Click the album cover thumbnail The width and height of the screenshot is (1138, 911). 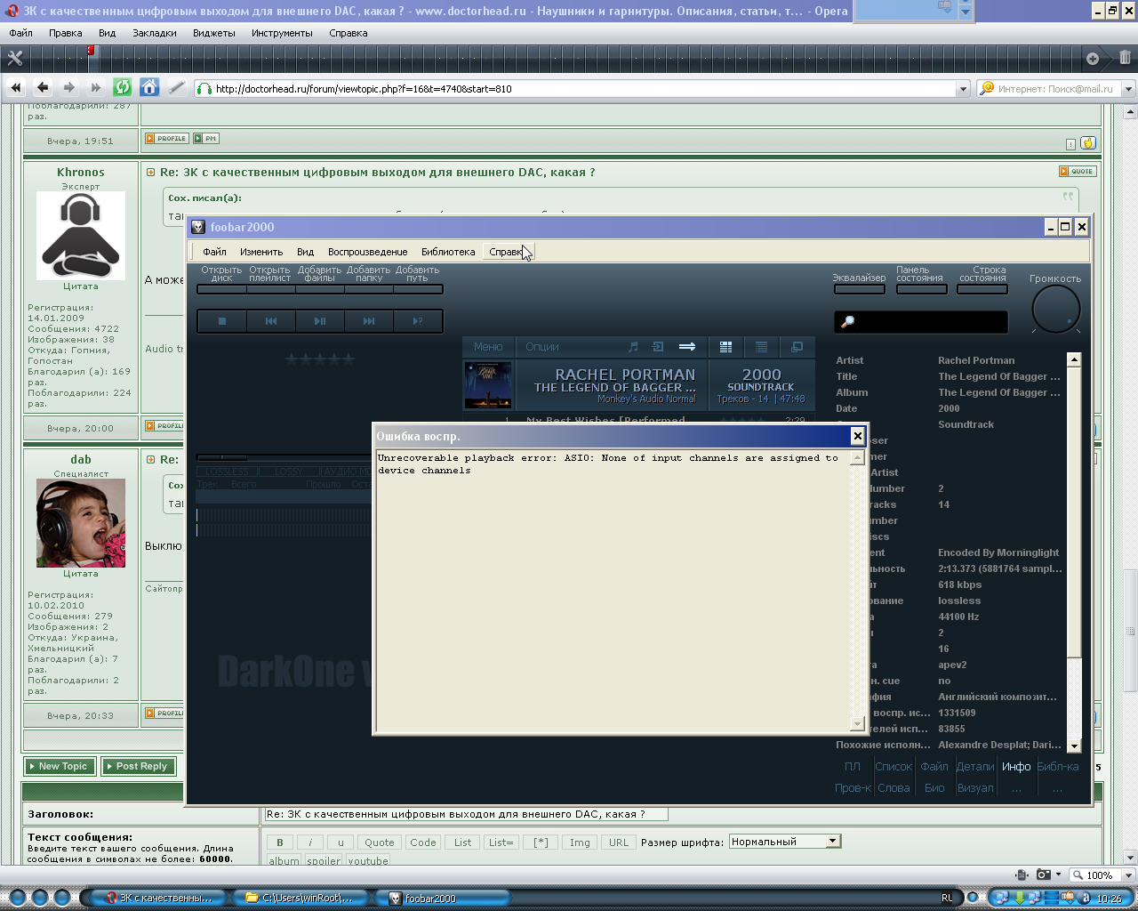tap(487, 384)
